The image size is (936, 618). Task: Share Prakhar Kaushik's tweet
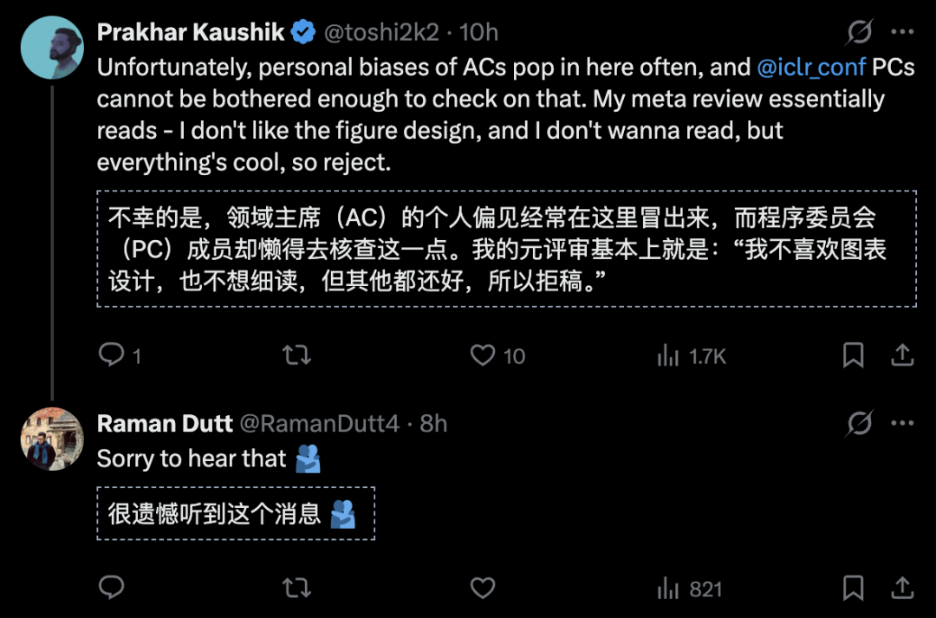coord(902,355)
